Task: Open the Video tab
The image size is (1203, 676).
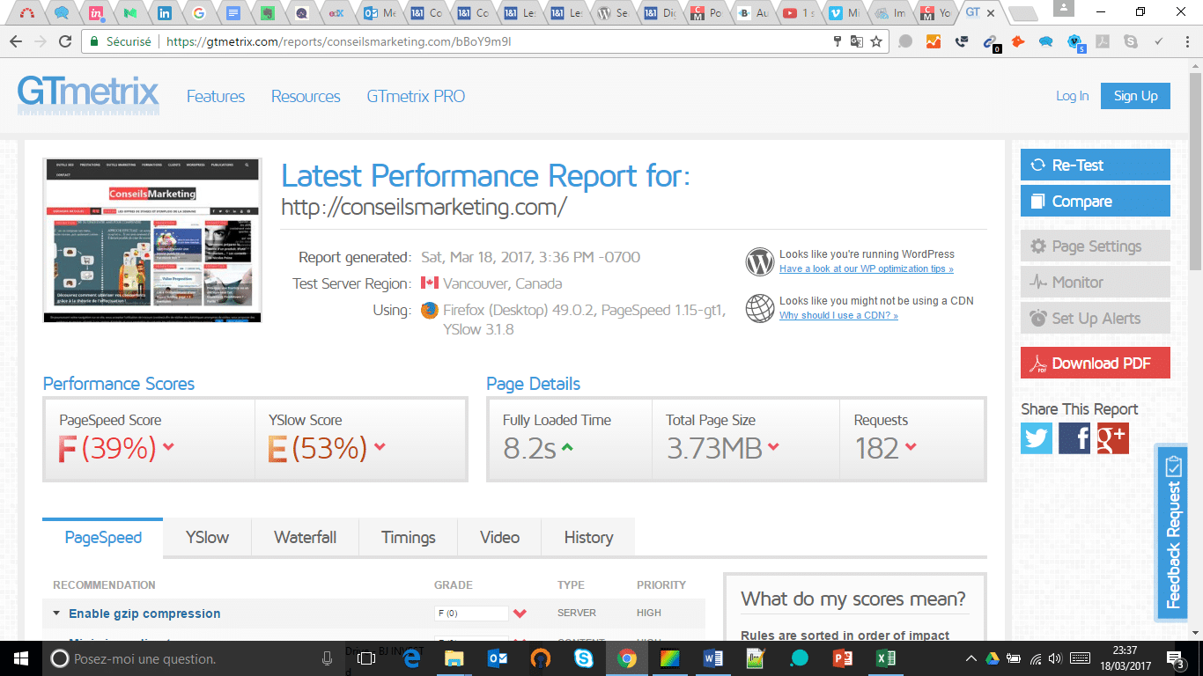Action: pos(499,538)
